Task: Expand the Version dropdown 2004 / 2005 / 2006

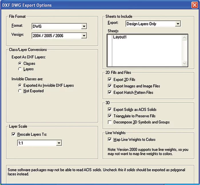Action: point(84,36)
